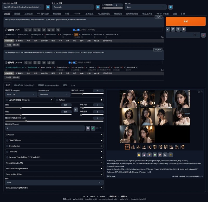The height and width of the screenshot is (202, 208).
Task: Click the random seed dice icon
Action: tap(88, 128)
